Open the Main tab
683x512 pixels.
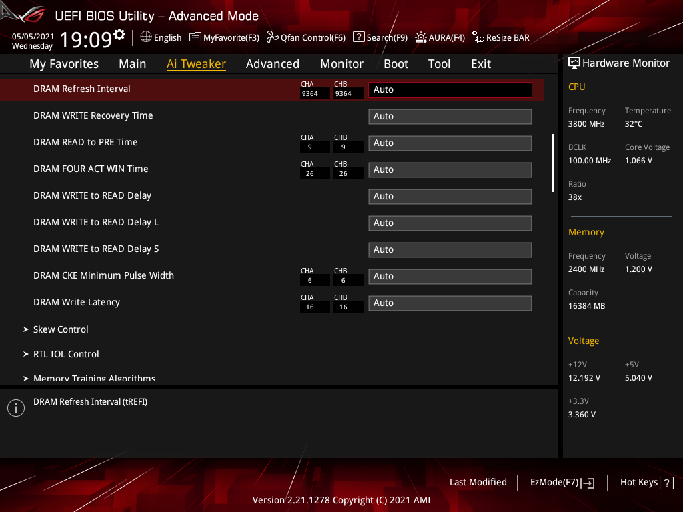pyautogui.click(x=133, y=64)
